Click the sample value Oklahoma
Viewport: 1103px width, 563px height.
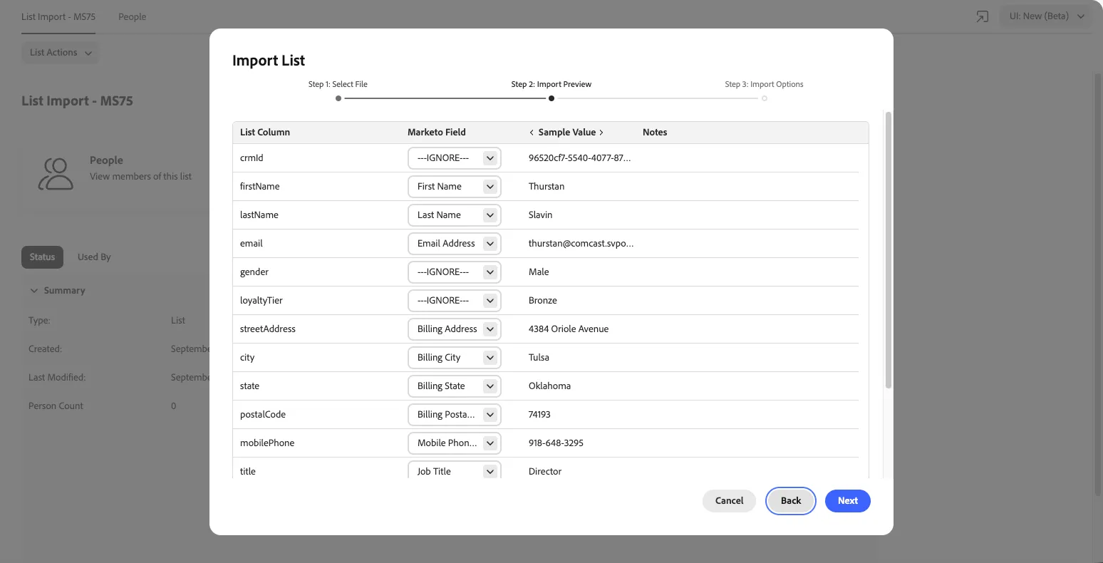(549, 386)
